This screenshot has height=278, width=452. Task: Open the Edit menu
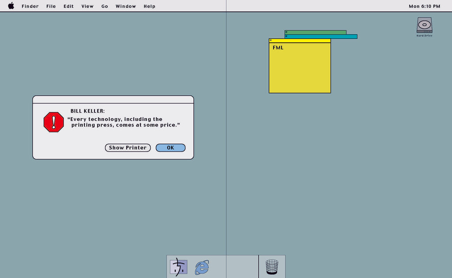(x=68, y=6)
